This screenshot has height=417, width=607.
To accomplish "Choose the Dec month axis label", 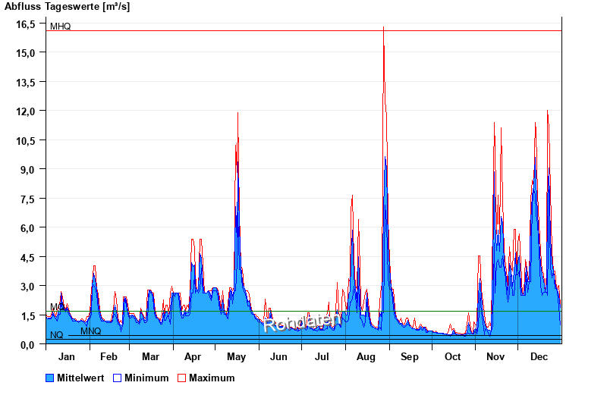I will pos(539,357).
